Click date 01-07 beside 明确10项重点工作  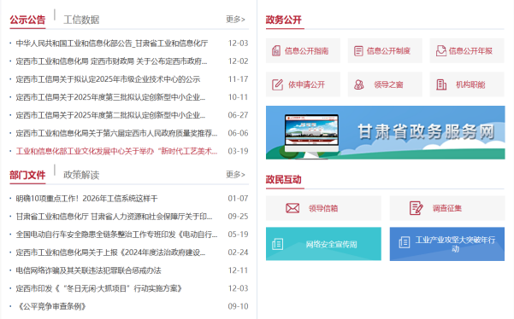[x=238, y=199]
